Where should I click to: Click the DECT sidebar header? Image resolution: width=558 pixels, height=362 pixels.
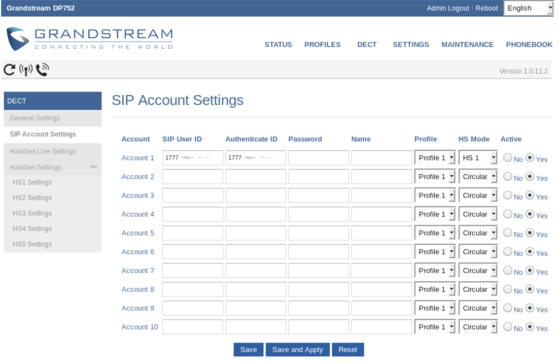click(x=53, y=101)
